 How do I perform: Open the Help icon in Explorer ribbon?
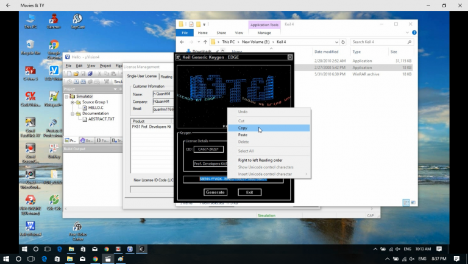[x=414, y=33]
